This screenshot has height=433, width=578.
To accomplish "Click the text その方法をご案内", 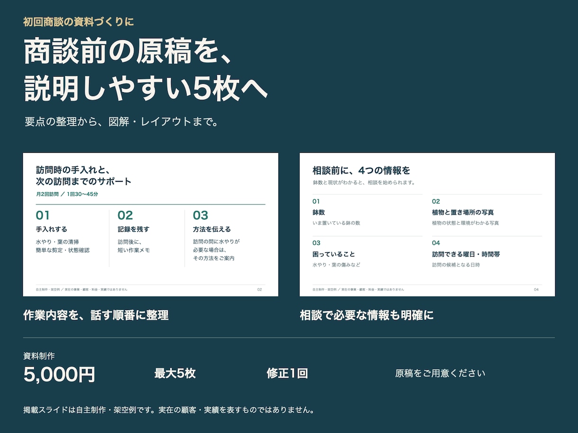I will click(x=214, y=258).
